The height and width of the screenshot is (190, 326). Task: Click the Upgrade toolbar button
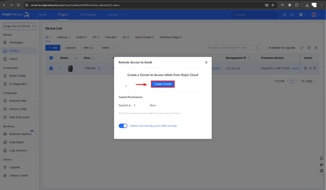(x=70, y=48)
